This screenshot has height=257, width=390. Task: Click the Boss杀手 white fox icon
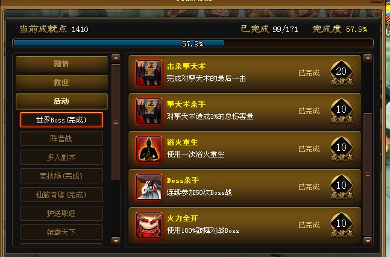click(149, 187)
